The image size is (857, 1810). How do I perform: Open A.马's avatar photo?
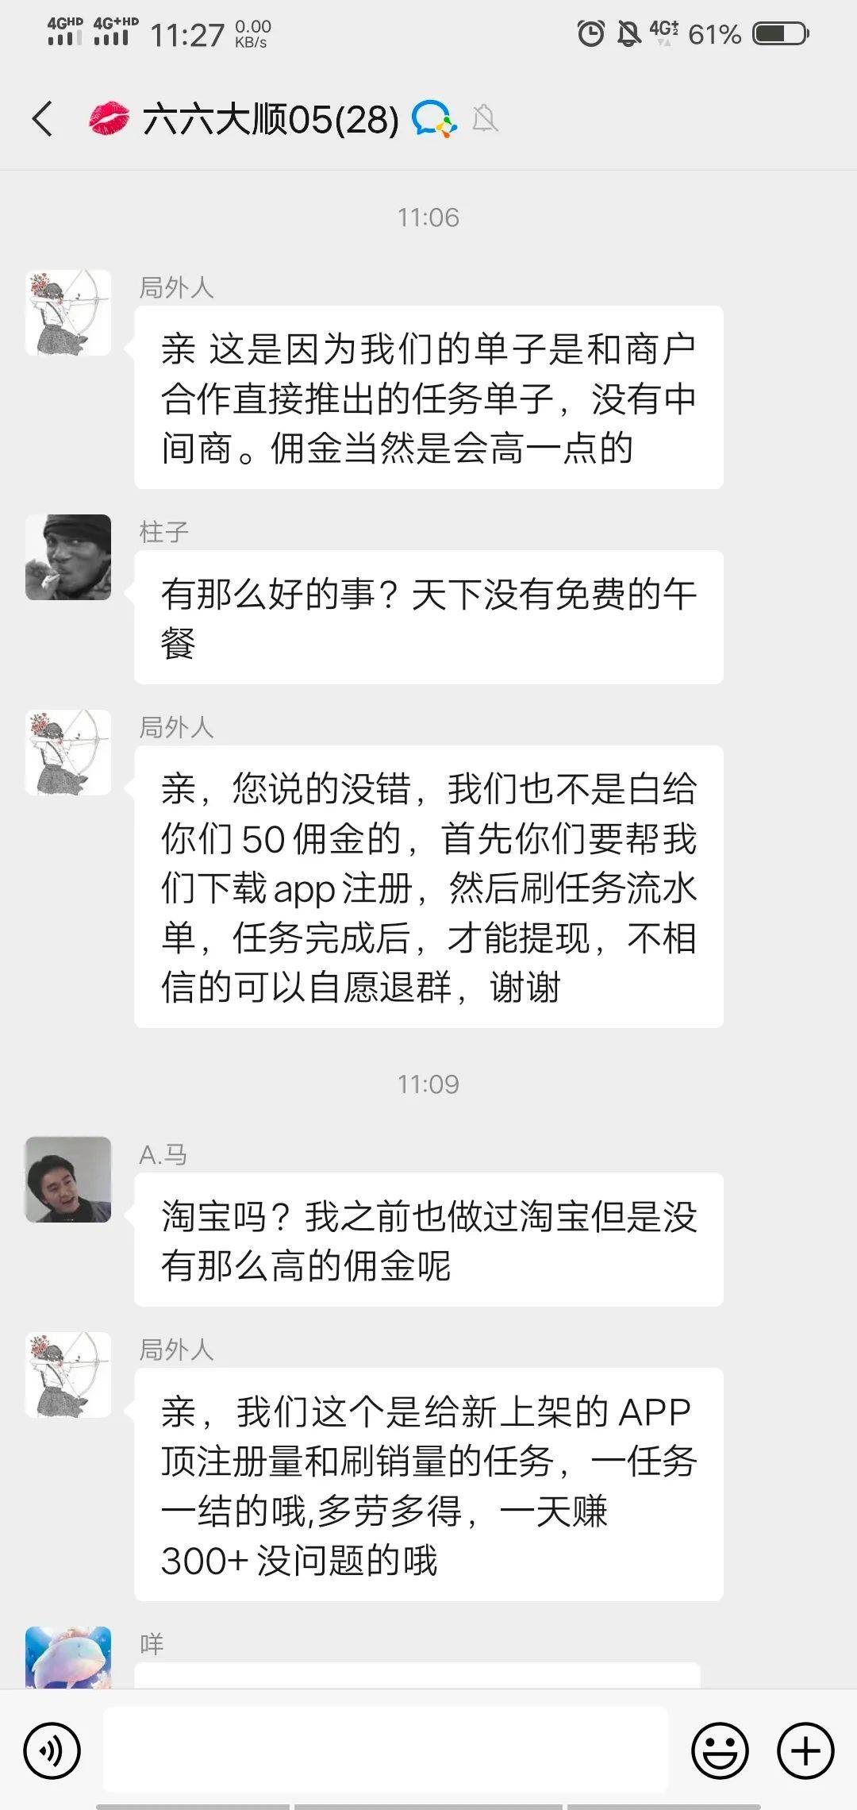click(68, 1180)
